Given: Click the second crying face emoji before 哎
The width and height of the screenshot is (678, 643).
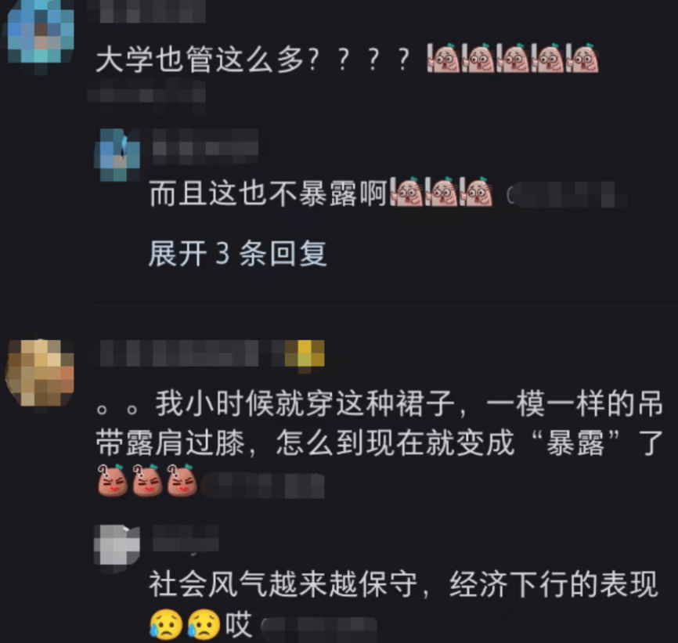Looking at the screenshot, I should [204, 625].
